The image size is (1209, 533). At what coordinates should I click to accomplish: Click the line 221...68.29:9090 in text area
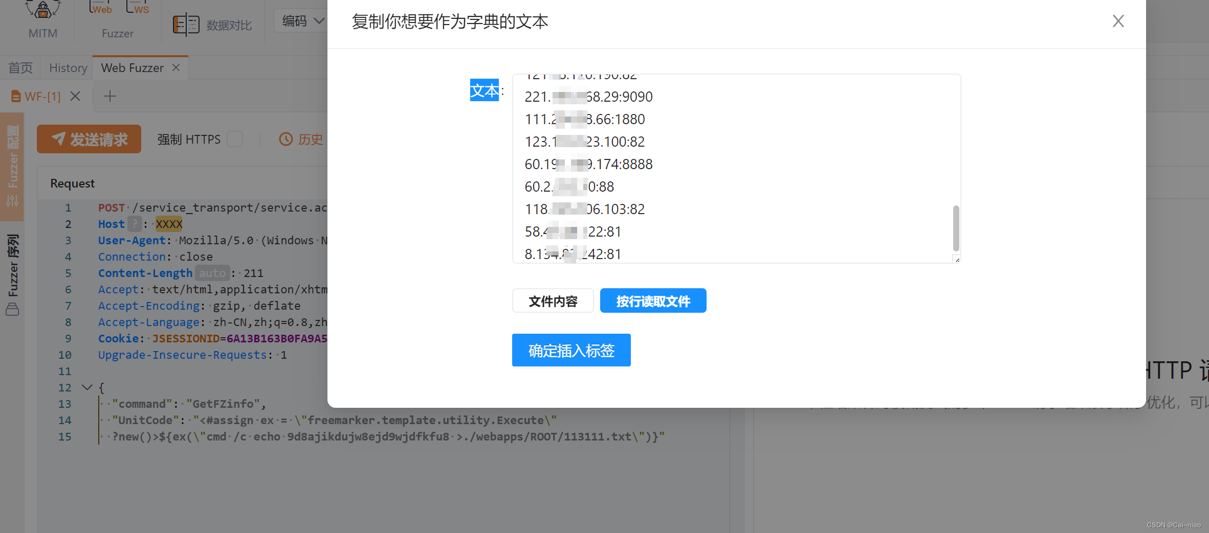coord(588,97)
